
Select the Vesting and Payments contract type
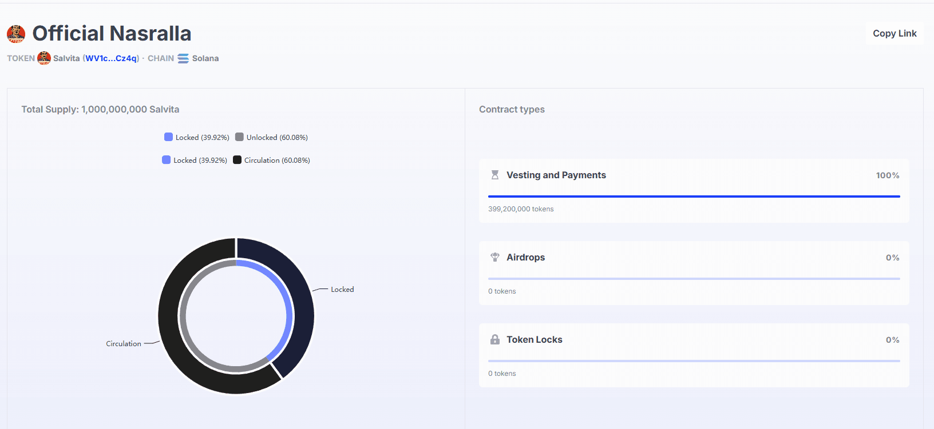(x=556, y=175)
